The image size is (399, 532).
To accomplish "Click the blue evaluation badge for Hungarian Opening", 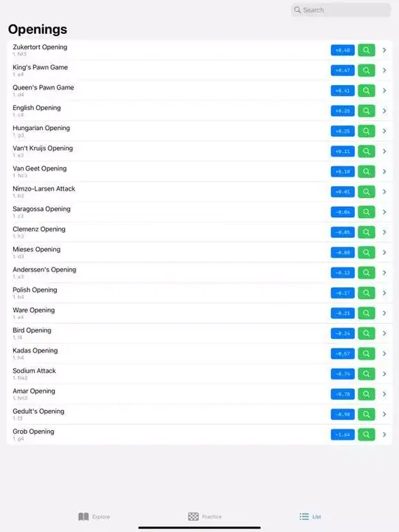I will point(343,131).
